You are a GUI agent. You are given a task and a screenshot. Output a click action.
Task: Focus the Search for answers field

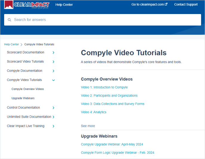102,20
